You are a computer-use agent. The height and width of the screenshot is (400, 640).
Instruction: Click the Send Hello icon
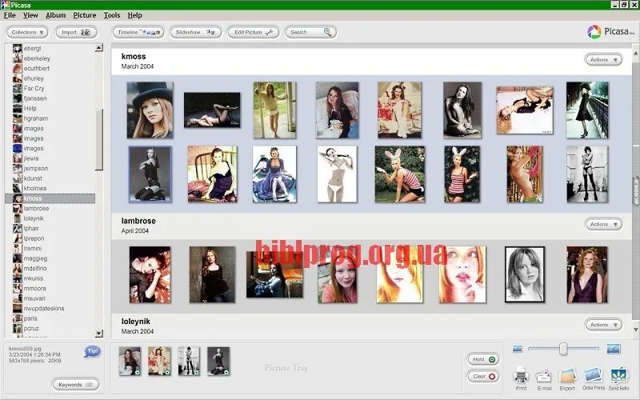[619, 375]
